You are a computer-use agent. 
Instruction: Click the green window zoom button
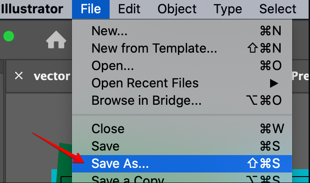[9, 37]
